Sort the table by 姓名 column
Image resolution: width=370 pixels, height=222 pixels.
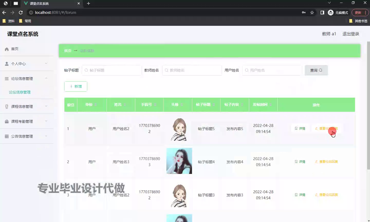pyautogui.click(x=125, y=105)
